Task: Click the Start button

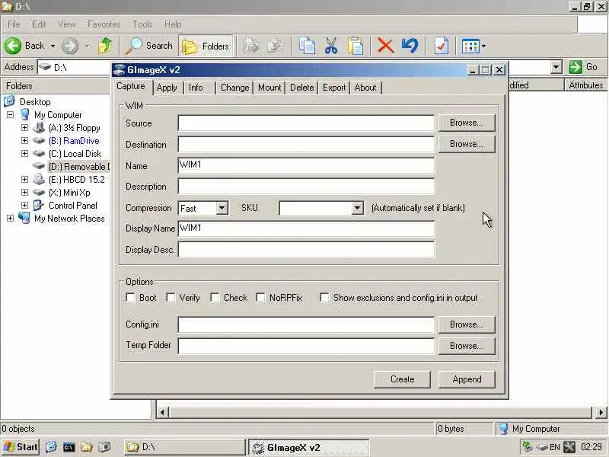Action: point(21,447)
